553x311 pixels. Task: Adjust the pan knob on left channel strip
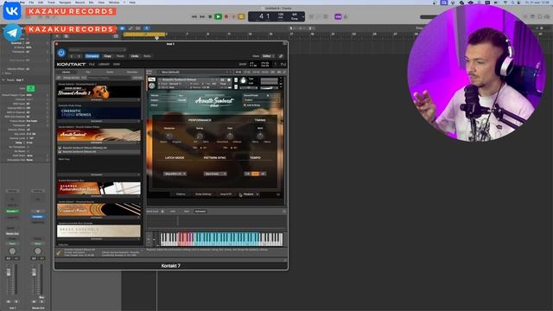(x=12, y=251)
